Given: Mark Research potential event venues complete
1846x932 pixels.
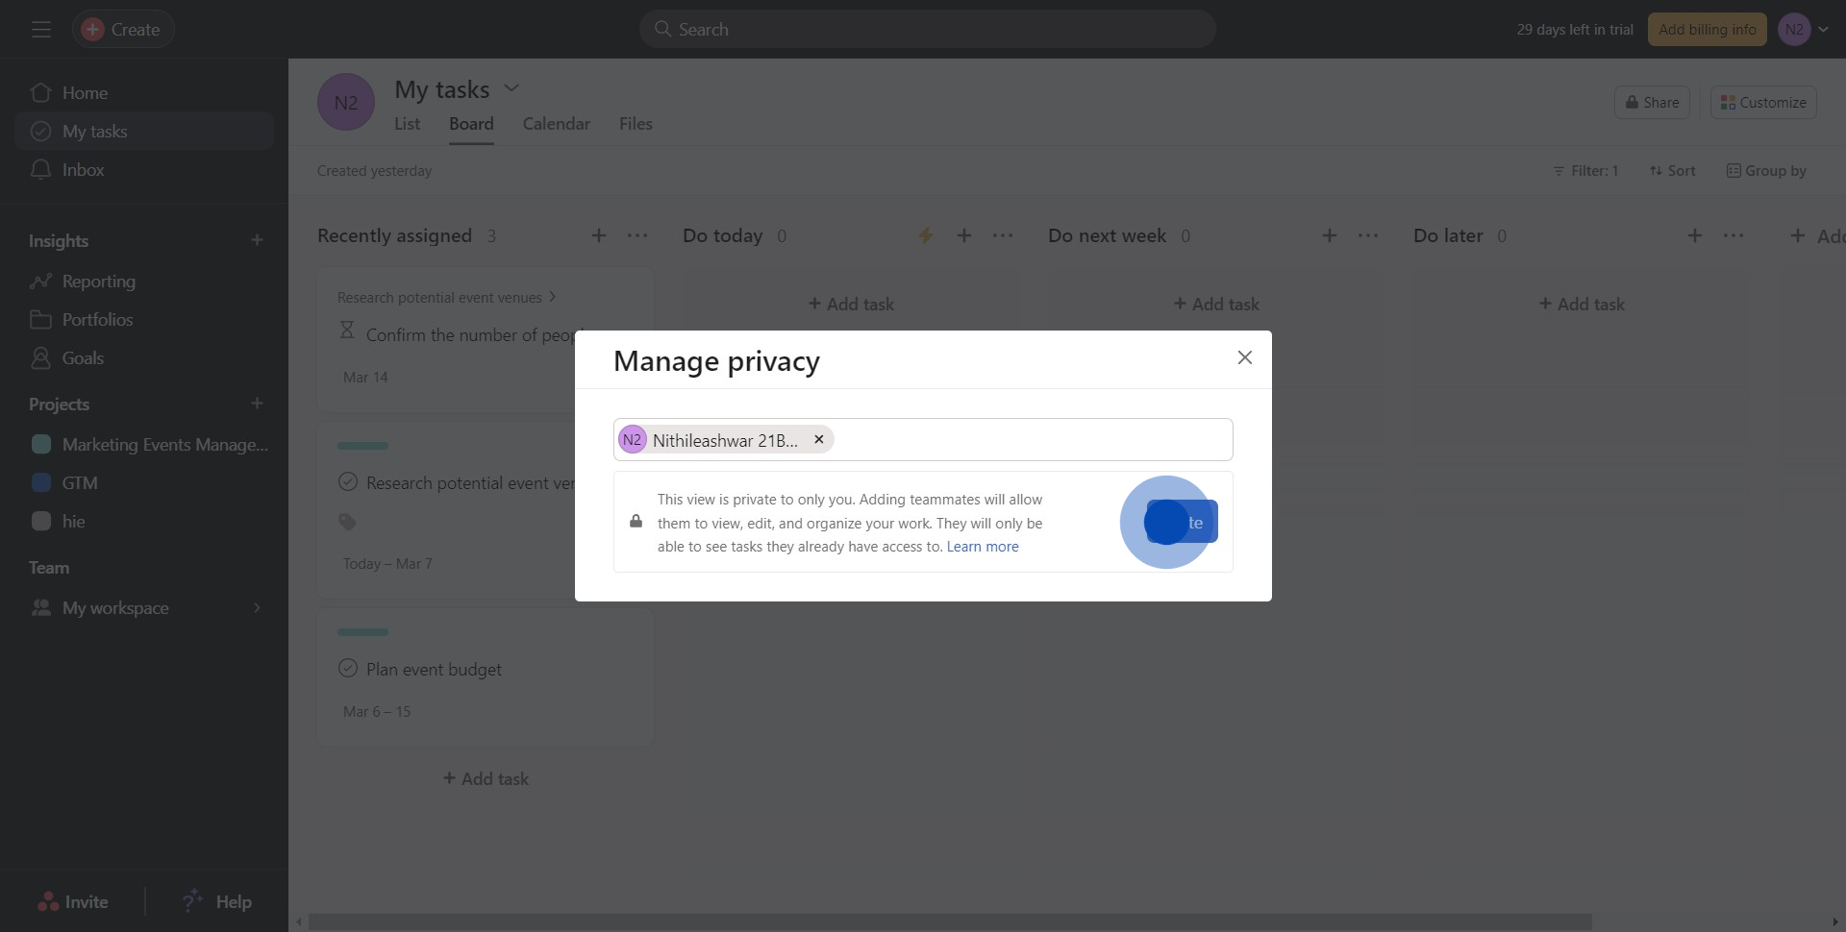Looking at the screenshot, I should (348, 482).
